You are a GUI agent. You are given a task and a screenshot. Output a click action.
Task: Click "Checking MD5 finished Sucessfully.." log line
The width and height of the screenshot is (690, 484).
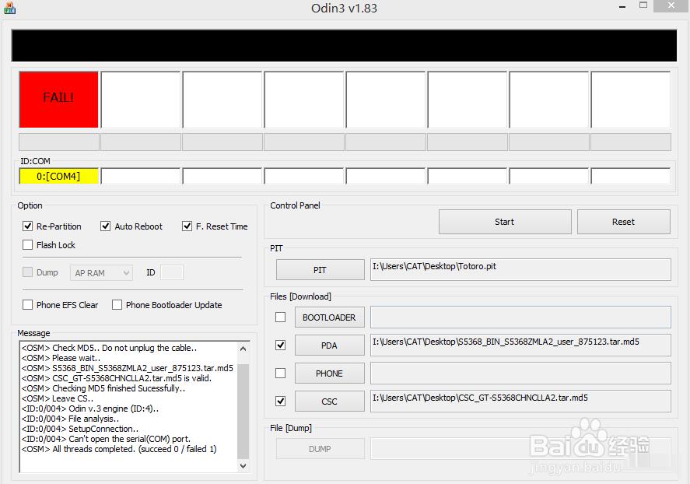coord(103,388)
